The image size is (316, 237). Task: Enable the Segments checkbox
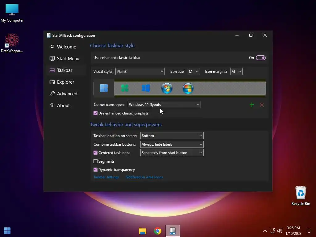click(x=96, y=161)
